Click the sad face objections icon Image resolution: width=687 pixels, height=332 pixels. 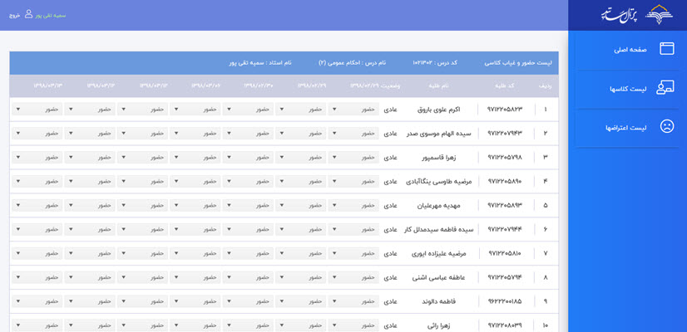(x=667, y=127)
